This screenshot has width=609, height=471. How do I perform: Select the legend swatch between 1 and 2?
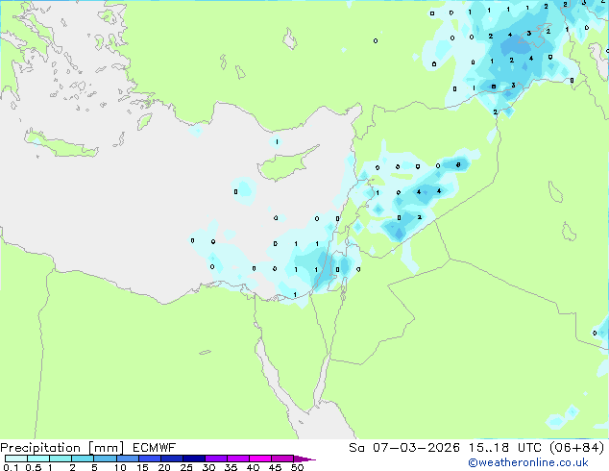tap(61, 459)
